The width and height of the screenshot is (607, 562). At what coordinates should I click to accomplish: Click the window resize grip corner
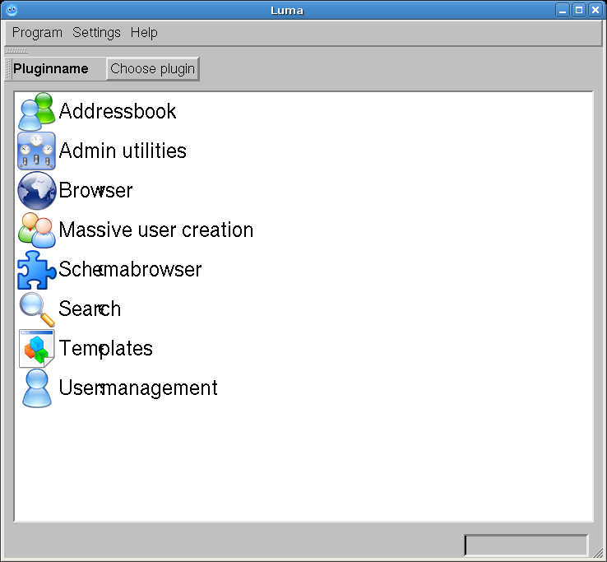pos(599,554)
